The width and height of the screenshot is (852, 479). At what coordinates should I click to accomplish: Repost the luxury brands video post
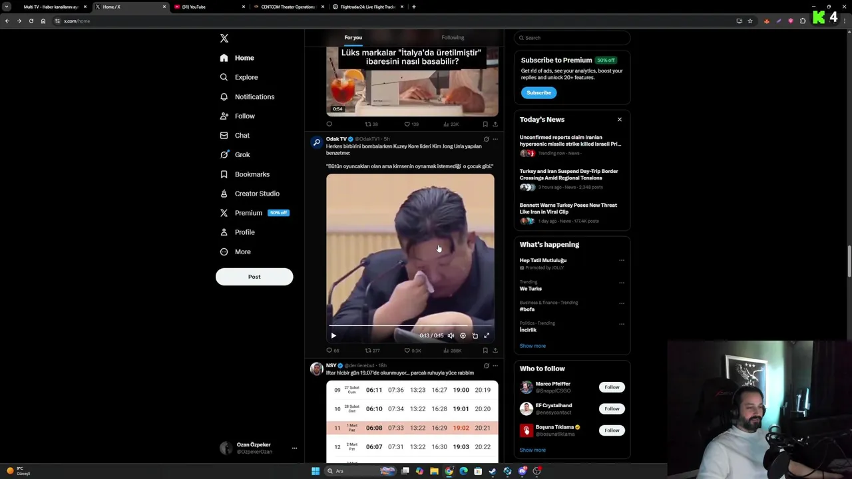pos(371,124)
